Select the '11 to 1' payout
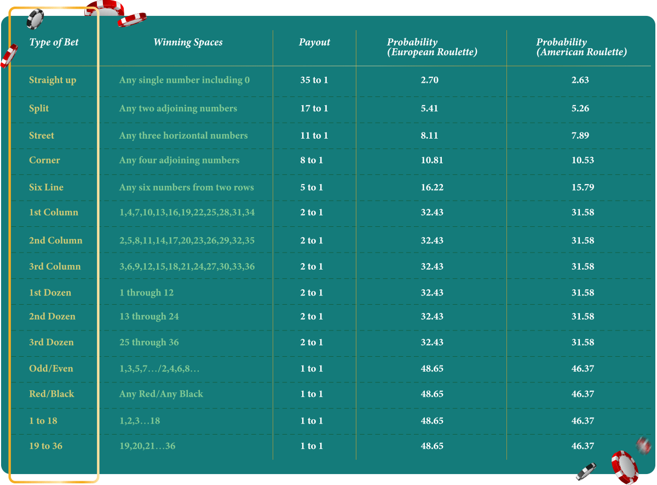The width and height of the screenshot is (657, 485). tap(314, 135)
